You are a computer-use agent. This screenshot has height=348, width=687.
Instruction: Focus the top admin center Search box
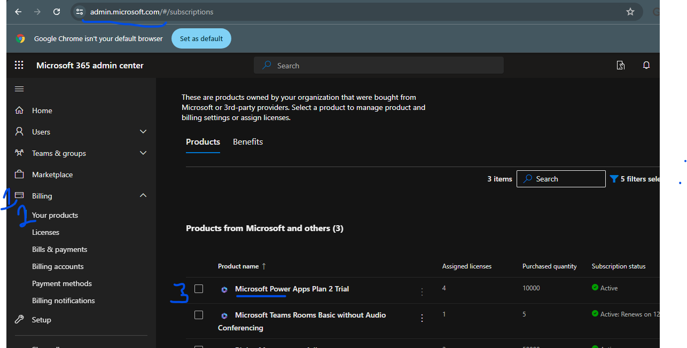[x=379, y=65]
